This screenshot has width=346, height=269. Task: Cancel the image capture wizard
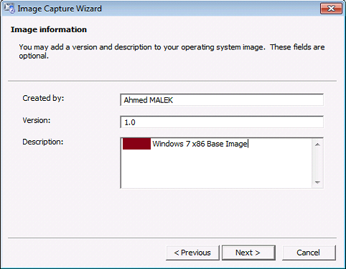click(x=309, y=253)
